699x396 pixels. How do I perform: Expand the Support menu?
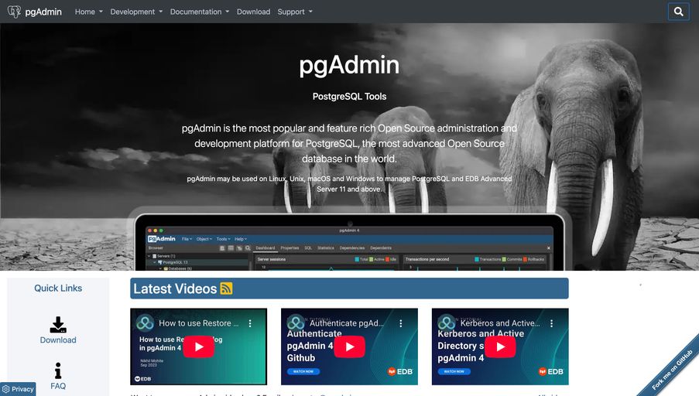[295, 12]
